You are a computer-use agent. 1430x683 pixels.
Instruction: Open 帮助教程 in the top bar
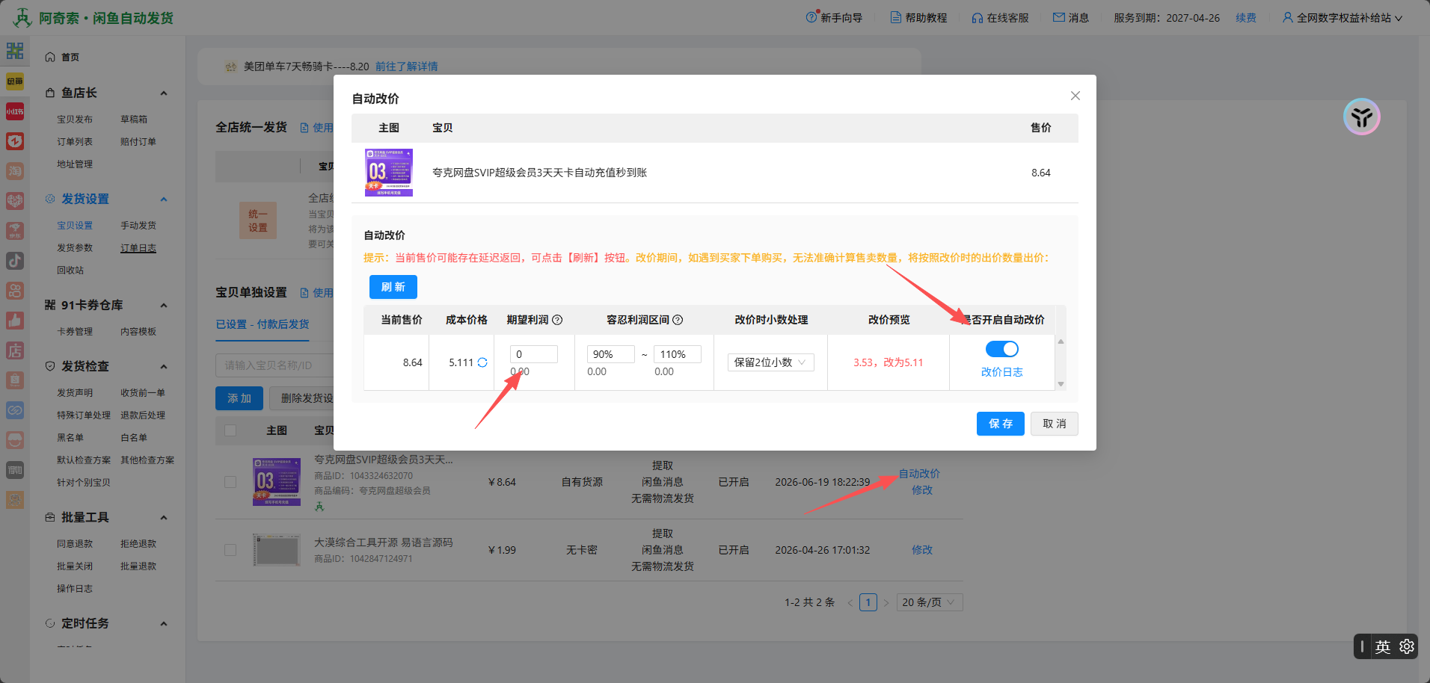(x=918, y=18)
